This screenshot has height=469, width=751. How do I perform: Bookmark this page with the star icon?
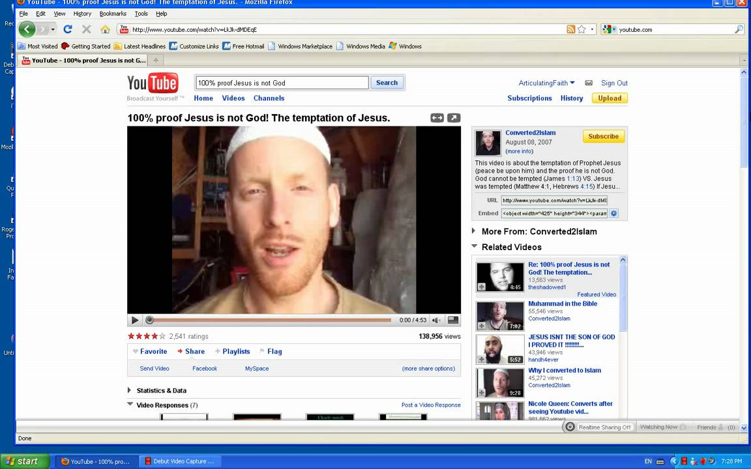click(x=582, y=29)
